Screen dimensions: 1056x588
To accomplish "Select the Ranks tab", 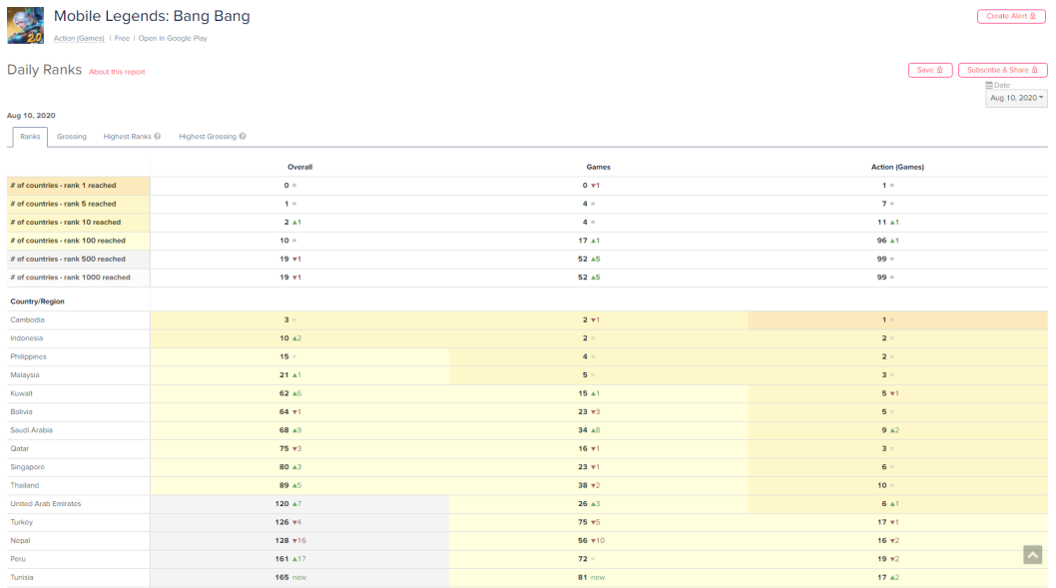I will pos(30,137).
